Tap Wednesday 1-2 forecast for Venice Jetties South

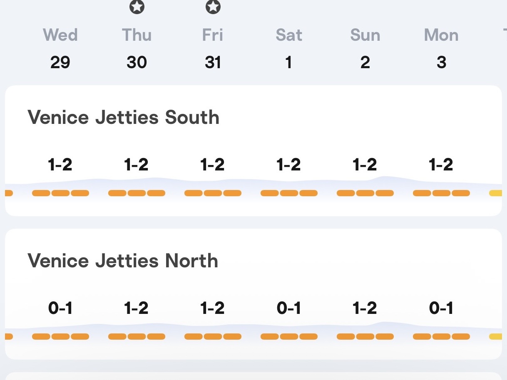coord(60,165)
